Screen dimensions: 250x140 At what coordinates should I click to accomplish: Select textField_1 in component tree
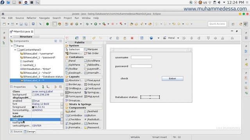pos(28,65)
